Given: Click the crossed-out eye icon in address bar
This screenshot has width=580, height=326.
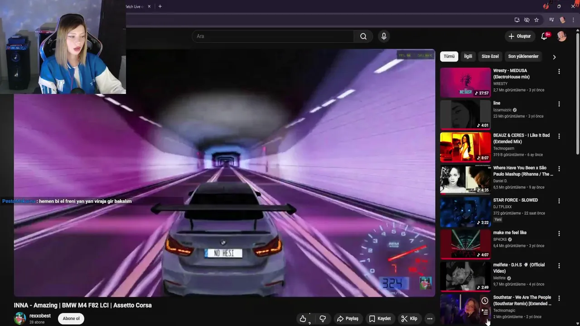Looking at the screenshot, I should pyautogui.click(x=527, y=20).
